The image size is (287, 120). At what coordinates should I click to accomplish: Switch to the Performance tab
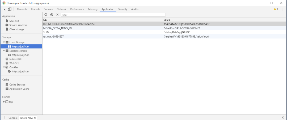point(77,9)
